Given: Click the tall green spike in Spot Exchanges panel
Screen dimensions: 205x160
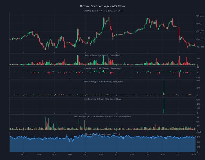Looking at the screenshot, I should pos(164,88).
